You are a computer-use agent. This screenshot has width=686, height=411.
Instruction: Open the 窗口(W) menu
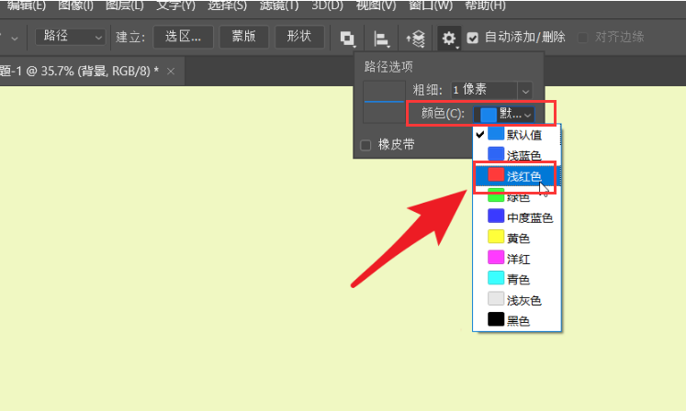[x=431, y=6]
